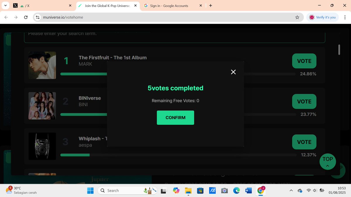Click the battery status tray icon
This screenshot has width=351, height=197.
pos(322,191)
